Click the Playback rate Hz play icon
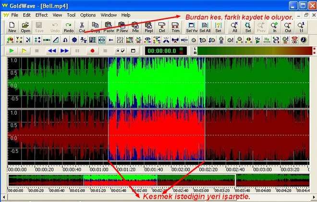 click(258, 40)
